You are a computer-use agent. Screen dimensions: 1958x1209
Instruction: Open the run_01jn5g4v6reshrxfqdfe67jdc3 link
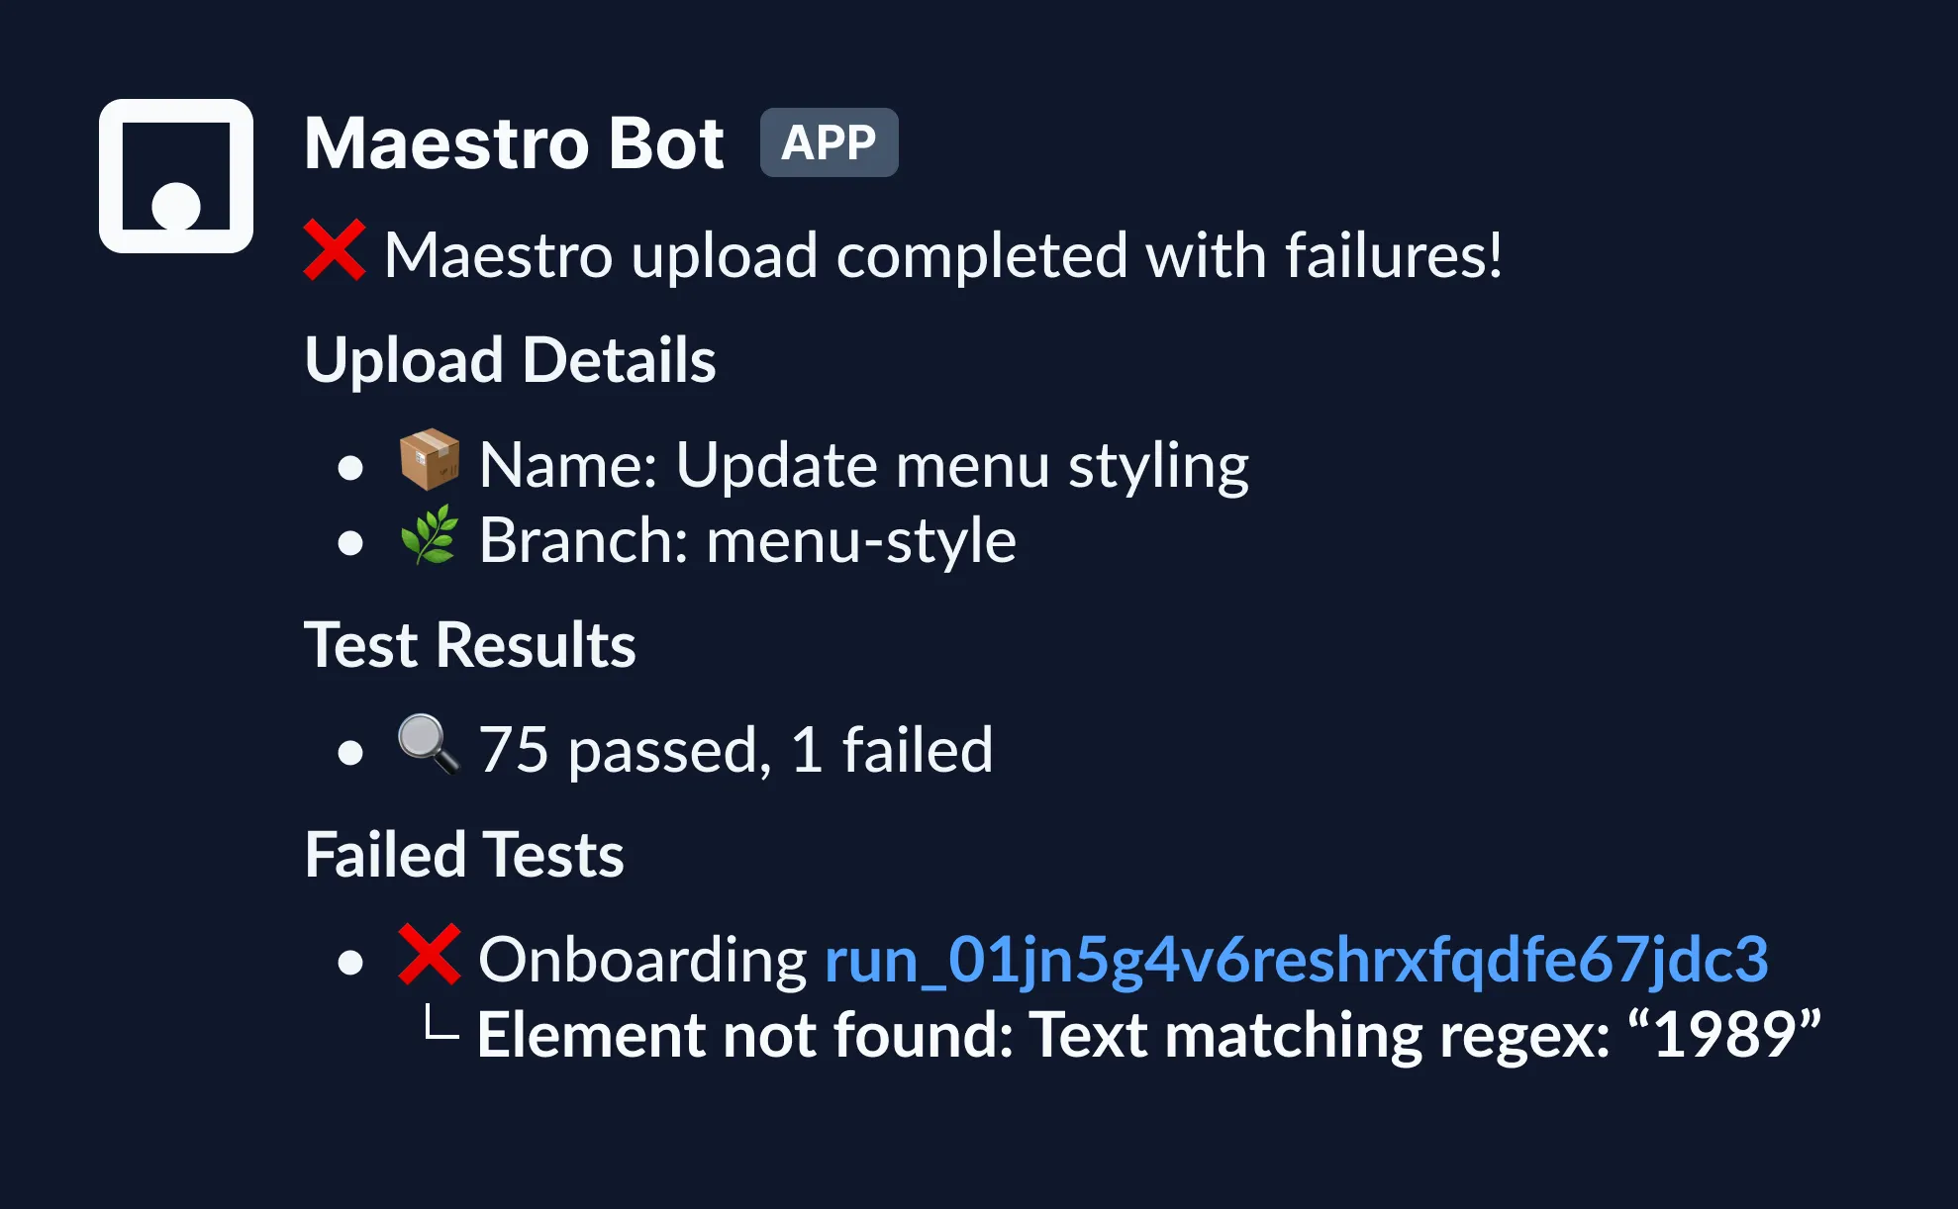(1296, 960)
